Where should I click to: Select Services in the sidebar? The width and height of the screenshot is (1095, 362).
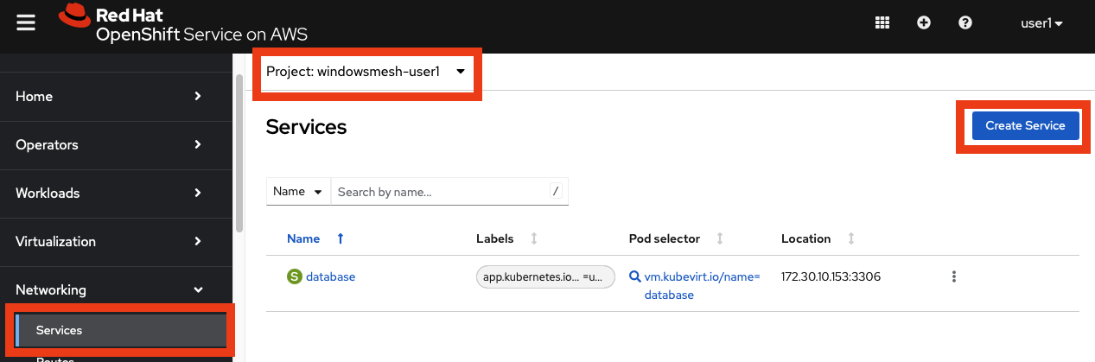pyautogui.click(x=121, y=330)
